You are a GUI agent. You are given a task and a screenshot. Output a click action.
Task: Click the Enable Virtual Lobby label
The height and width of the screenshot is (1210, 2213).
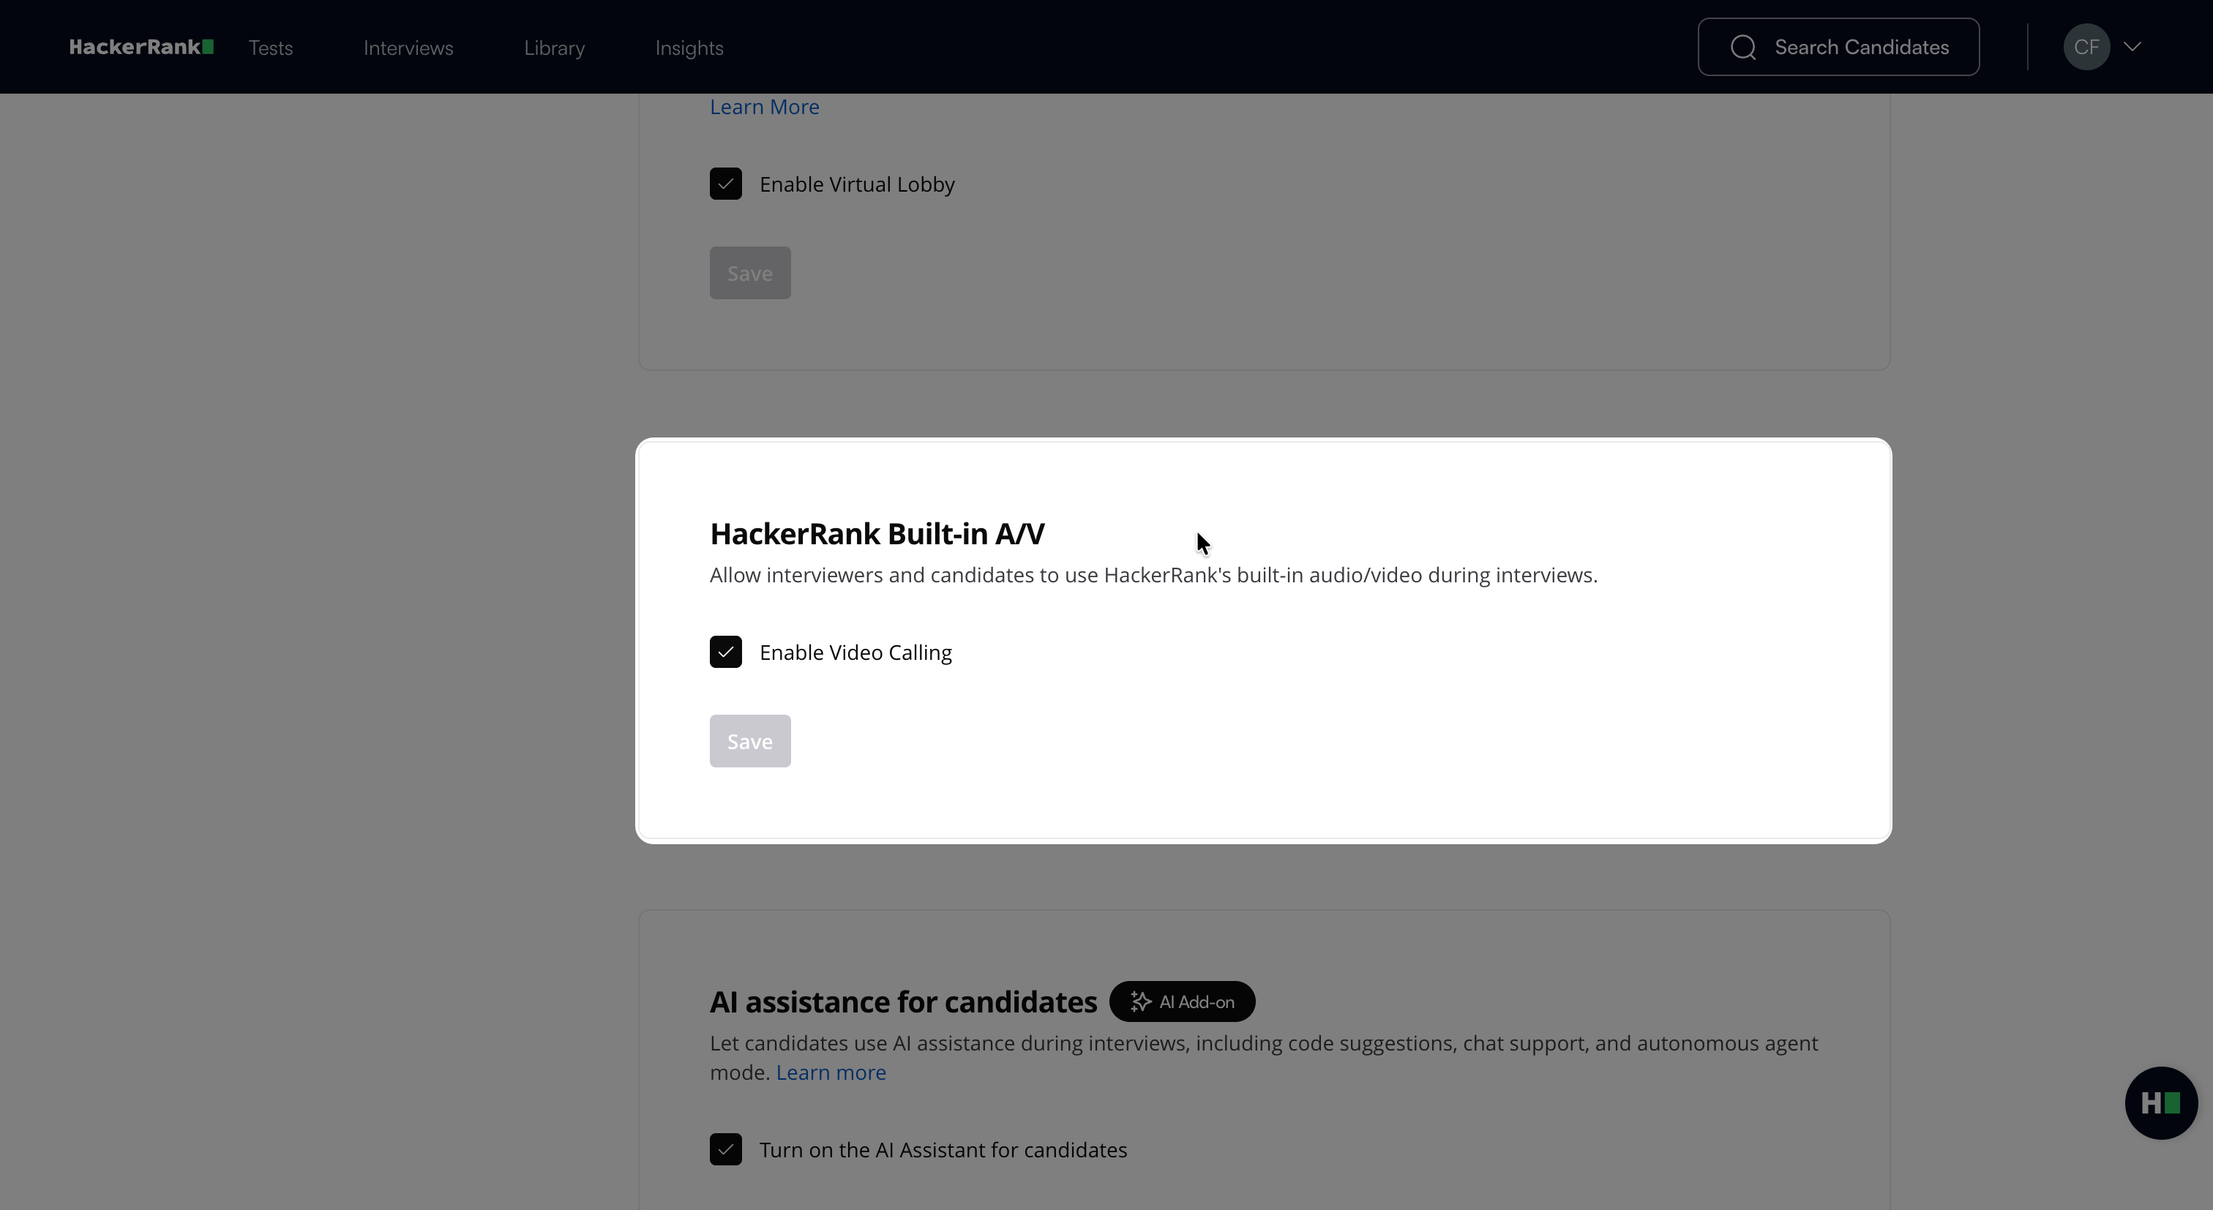tap(858, 184)
